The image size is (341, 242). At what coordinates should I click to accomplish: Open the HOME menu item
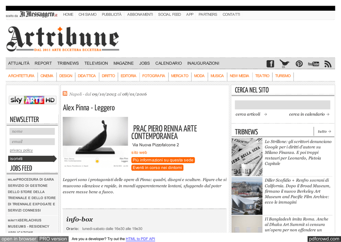coord(68,14)
